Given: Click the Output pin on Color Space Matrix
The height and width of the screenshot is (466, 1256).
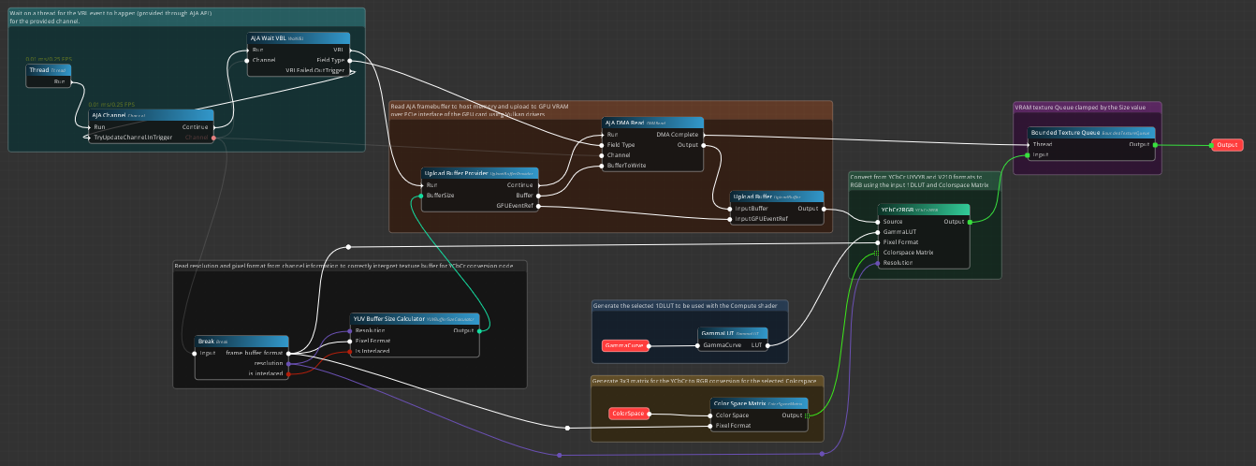Looking at the screenshot, I should (808, 415).
